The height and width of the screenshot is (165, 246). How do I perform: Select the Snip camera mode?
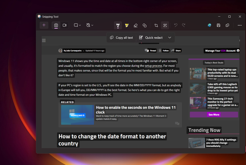coord(56,25)
